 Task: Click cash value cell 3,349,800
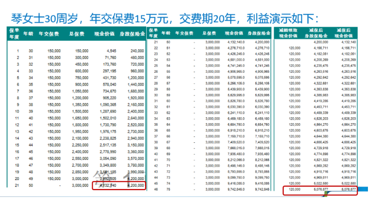point(108,165)
